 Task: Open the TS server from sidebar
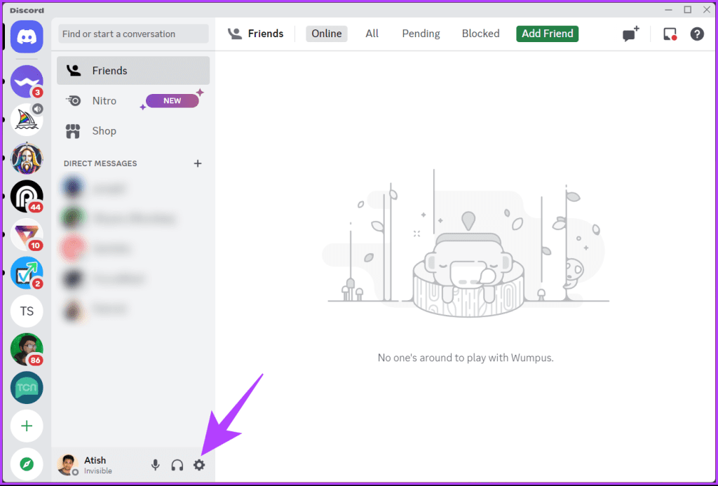coord(26,311)
